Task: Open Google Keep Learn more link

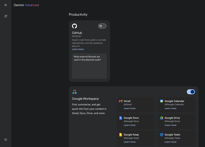Action: 130,142
